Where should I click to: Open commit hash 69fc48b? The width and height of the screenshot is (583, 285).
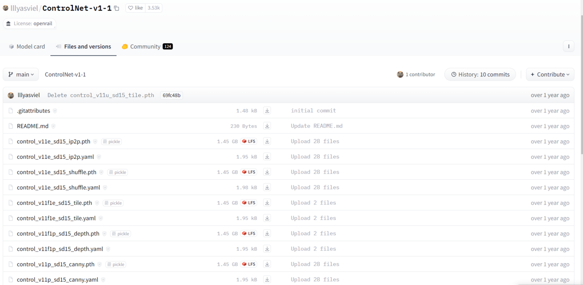tap(172, 95)
